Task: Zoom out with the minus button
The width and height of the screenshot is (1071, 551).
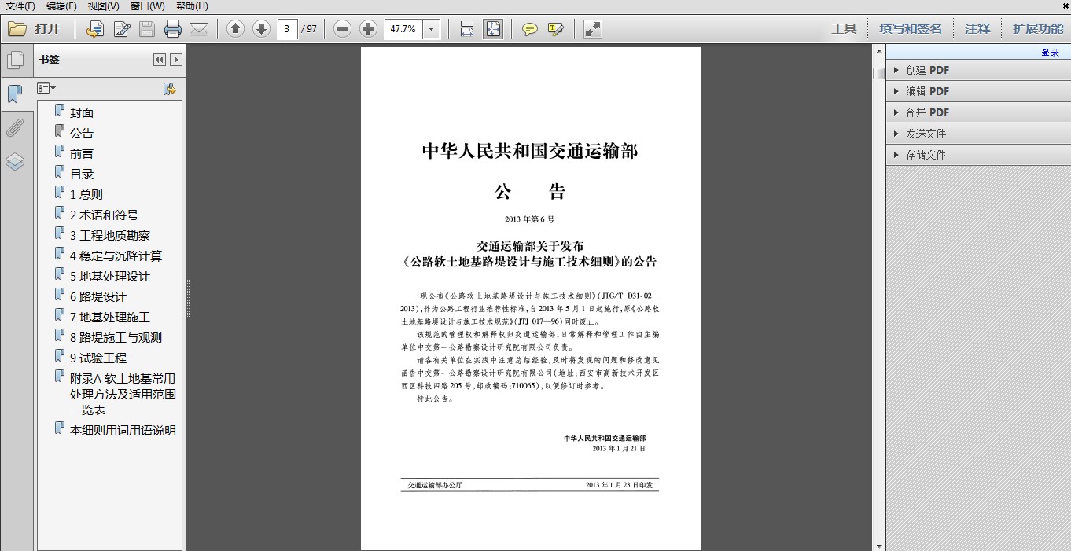Action: click(342, 29)
